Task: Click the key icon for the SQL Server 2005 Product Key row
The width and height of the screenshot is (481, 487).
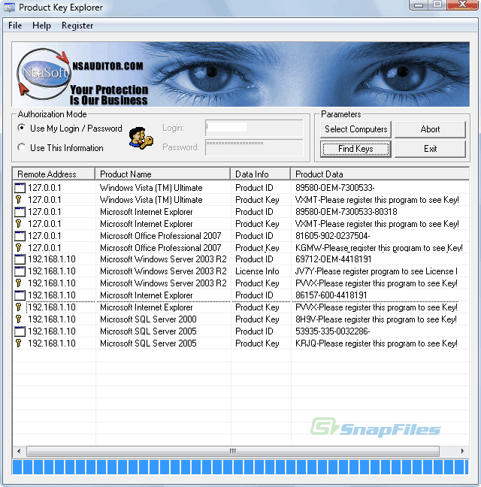Action: (19, 343)
